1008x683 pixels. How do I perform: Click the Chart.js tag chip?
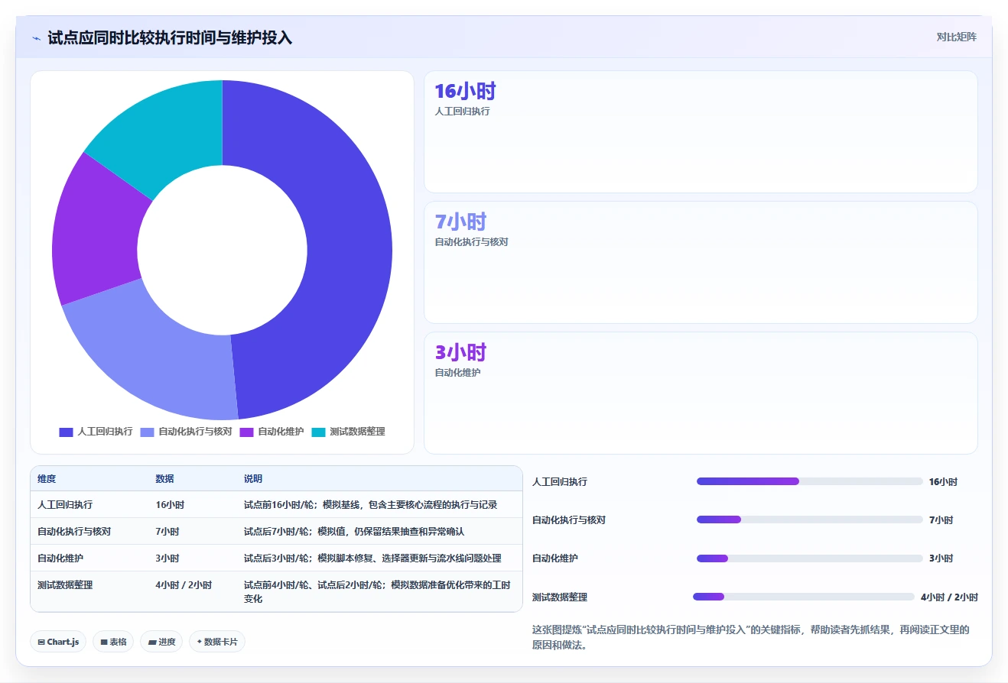click(x=59, y=642)
